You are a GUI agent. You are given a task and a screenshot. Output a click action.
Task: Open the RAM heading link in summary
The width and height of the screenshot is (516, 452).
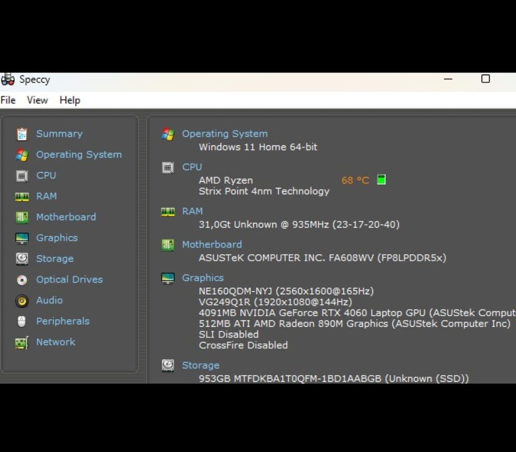click(x=192, y=211)
